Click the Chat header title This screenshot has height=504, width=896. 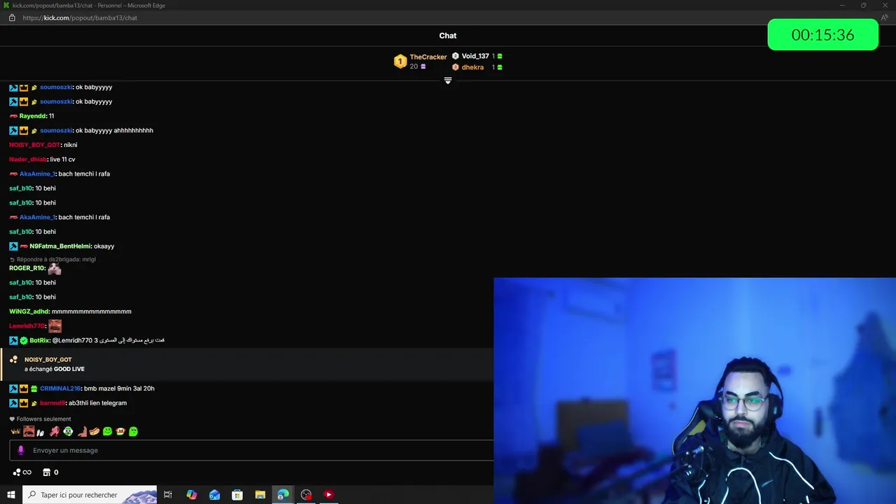448,36
